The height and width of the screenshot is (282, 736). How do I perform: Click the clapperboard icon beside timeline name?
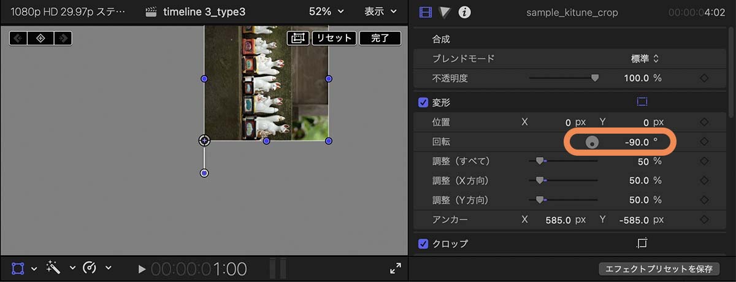151,12
